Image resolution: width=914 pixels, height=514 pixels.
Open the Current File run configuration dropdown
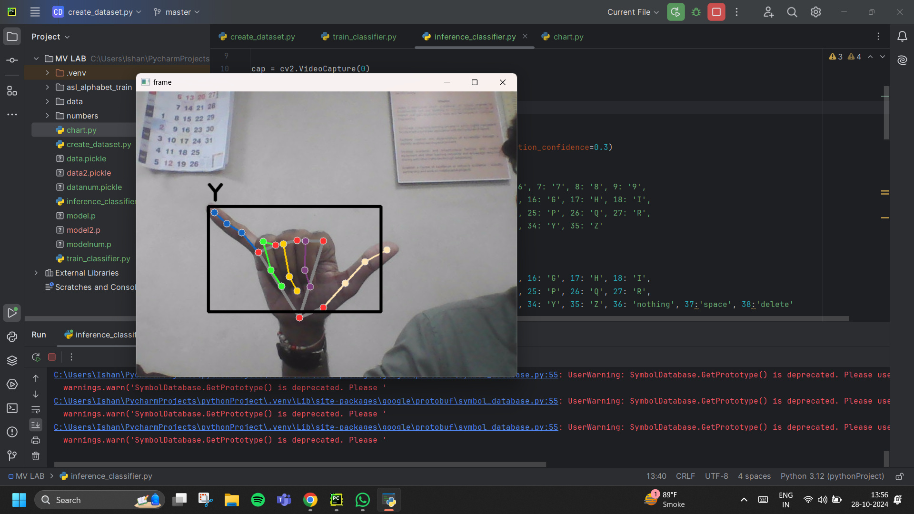[632, 12]
